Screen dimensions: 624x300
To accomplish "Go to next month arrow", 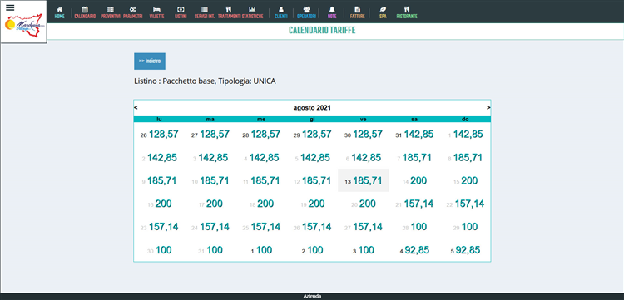I will click(488, 108).
